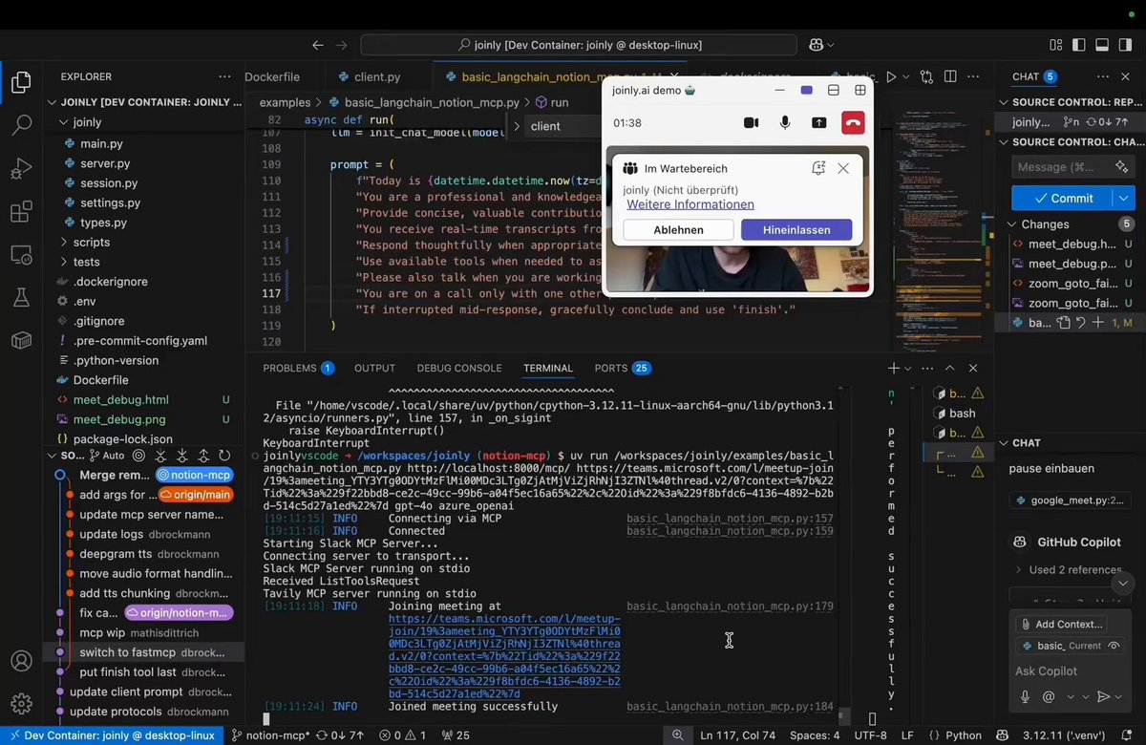Screen dimensions: 1146x745
Task: Open the Dockerfile editor tab
Action: (x=272, y=77)
